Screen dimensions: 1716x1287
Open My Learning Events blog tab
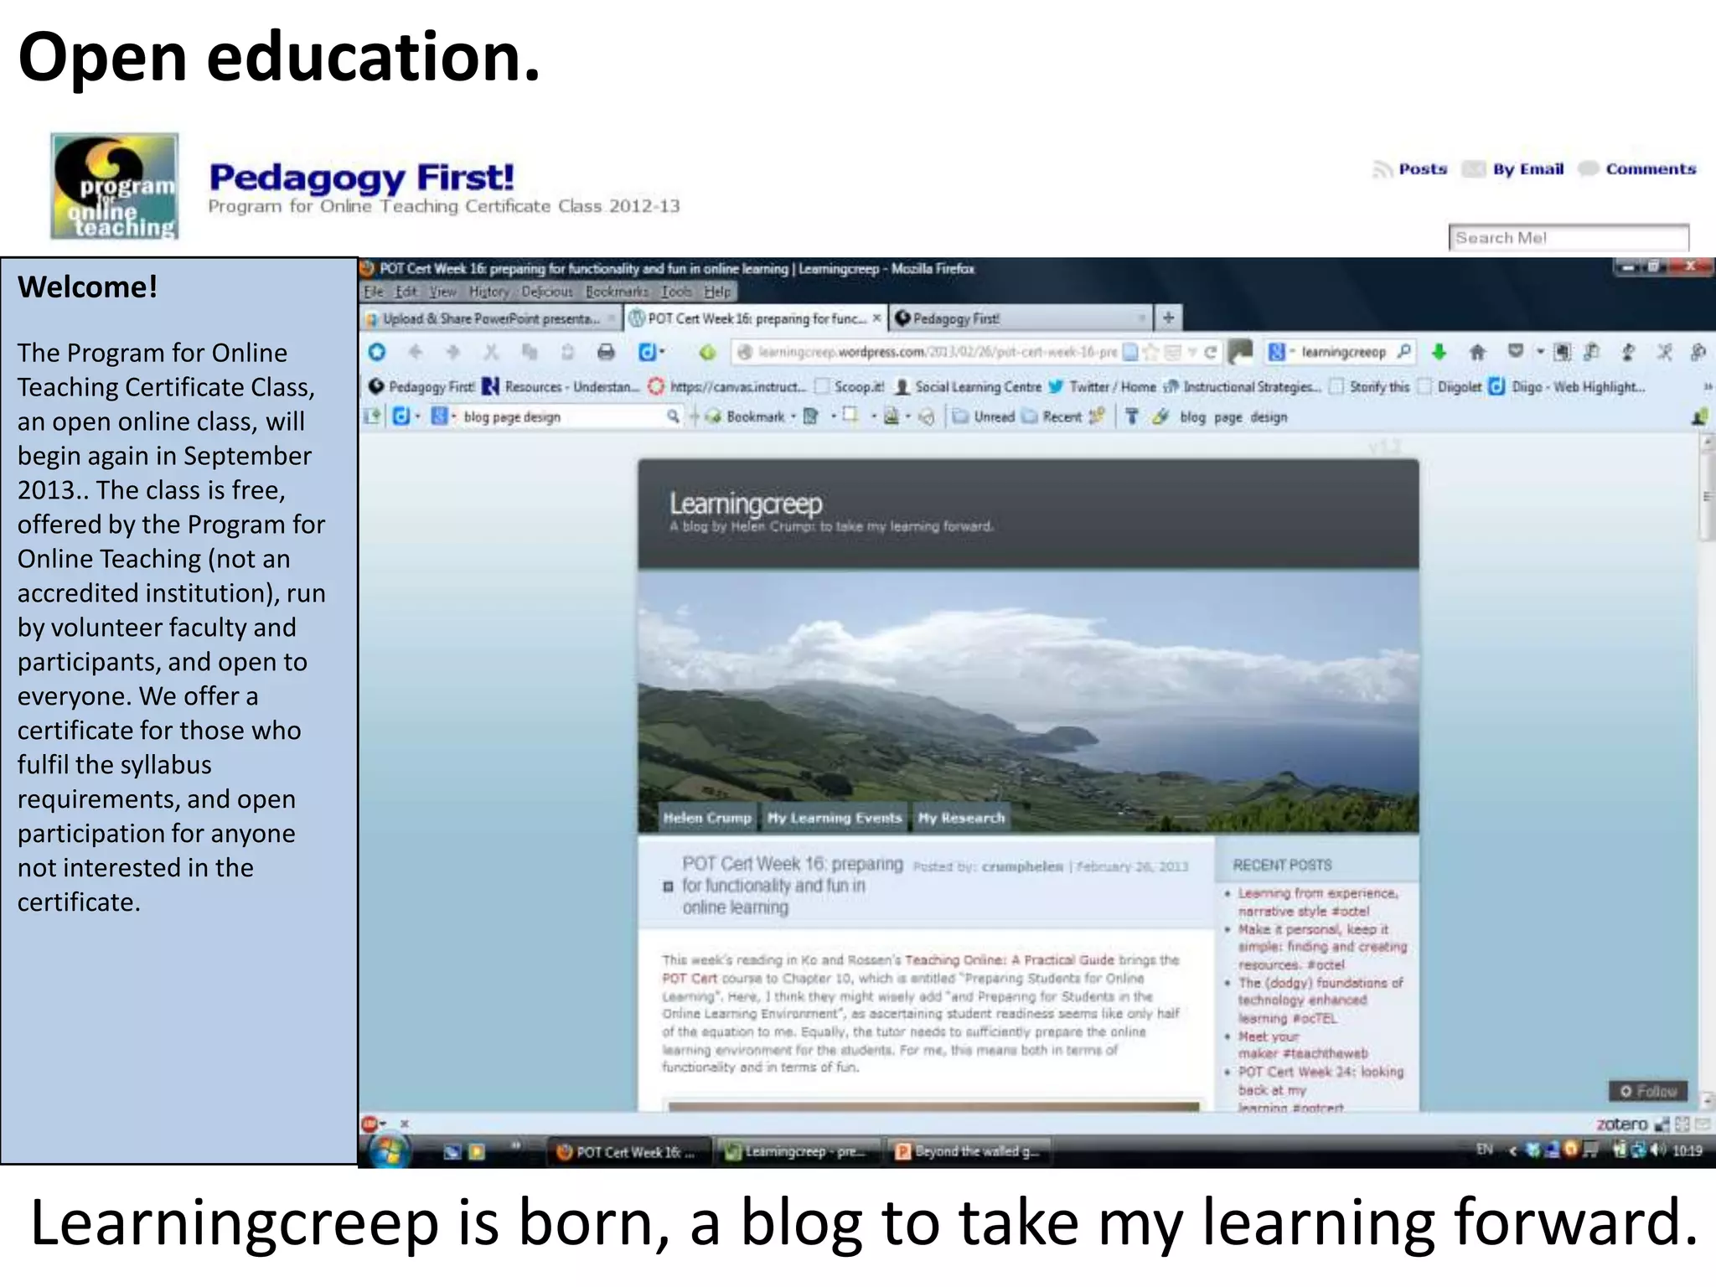click(835, 818)
